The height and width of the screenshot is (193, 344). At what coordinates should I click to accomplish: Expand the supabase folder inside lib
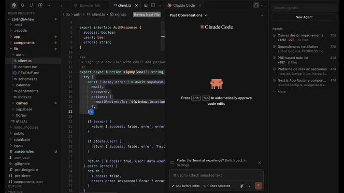pyautogui.click(x=13, y=109)
